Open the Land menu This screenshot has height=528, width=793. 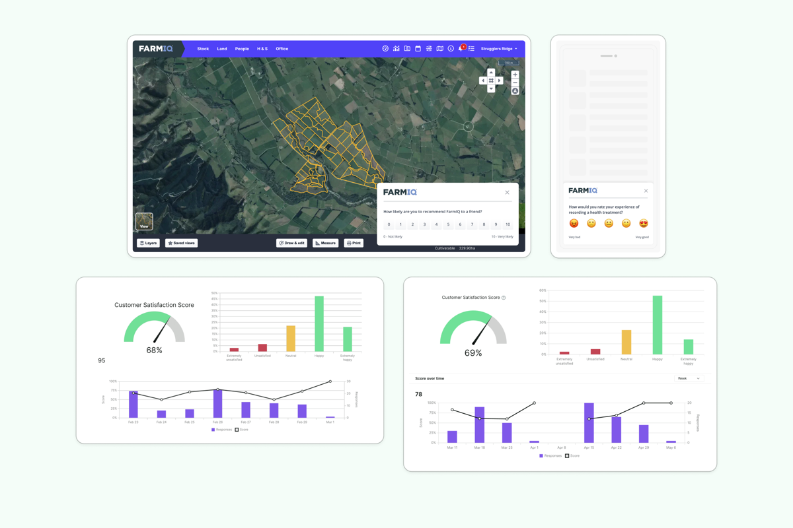[222, 49]
